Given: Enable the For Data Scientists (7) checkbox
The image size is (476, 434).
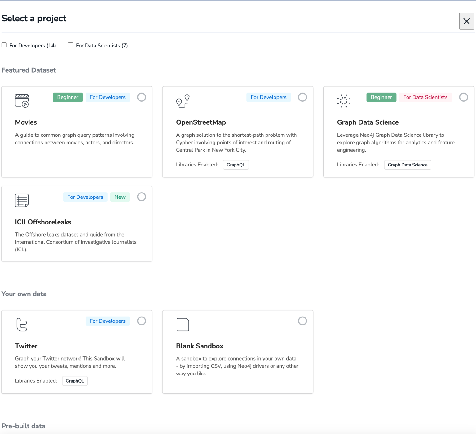Looking at the screenshot, I should coord(70,45).
